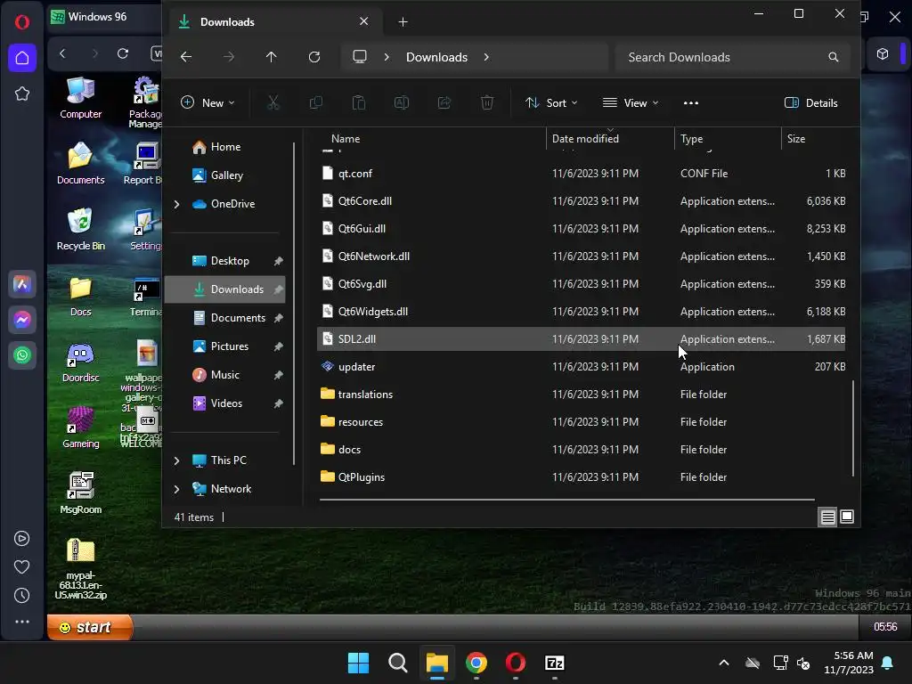The height and width of the screenshot is (684, 912).
Task: Open Google Chrome from taskbar
Action: click(x=476, y=663)
